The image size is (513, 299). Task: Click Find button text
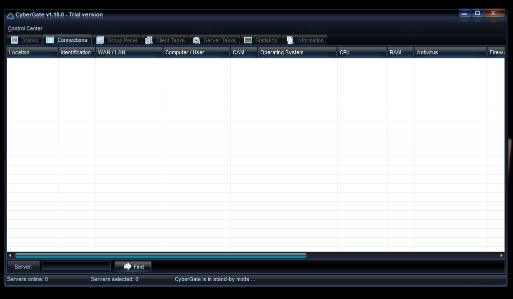click(x=139, y=267)
